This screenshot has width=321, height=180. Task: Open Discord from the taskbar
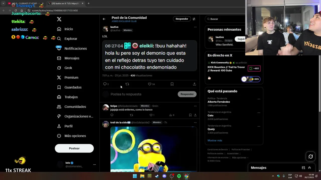164,176
